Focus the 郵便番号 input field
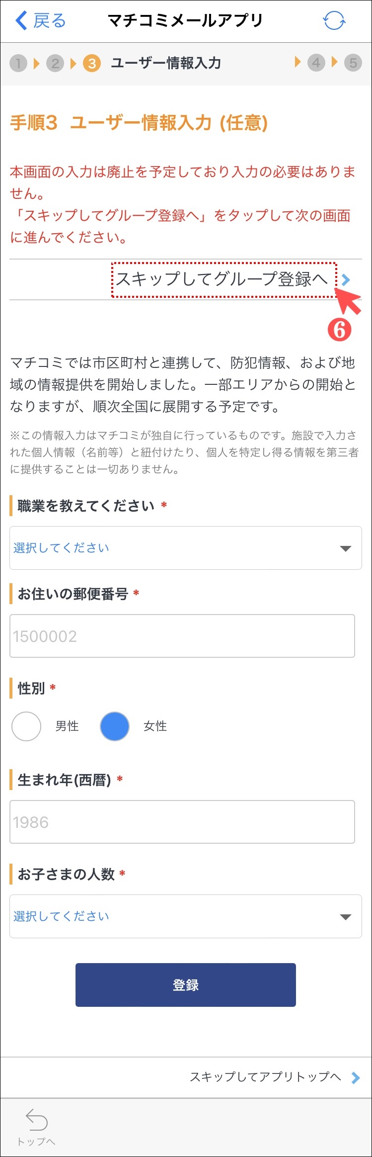 click(182, 636)
